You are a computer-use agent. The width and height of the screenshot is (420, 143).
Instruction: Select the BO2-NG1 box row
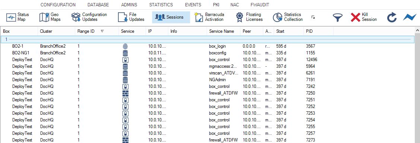208,53
